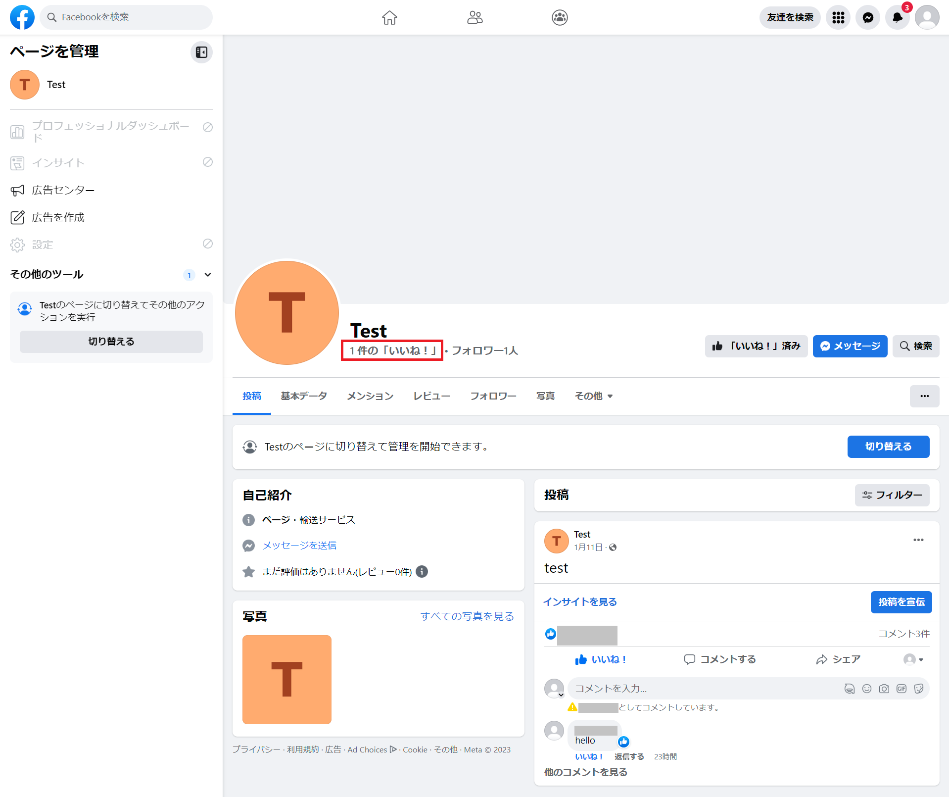The width and height of the screenshot is (949, 797).
Task: Expand the その他のツール section
Action: 208,275
